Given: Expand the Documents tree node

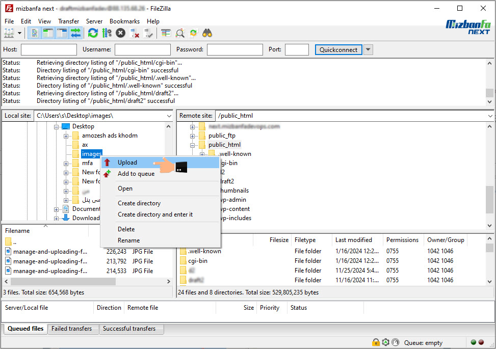Looking at the screenshot, I should pyautogui.click(x=56, y=209).
